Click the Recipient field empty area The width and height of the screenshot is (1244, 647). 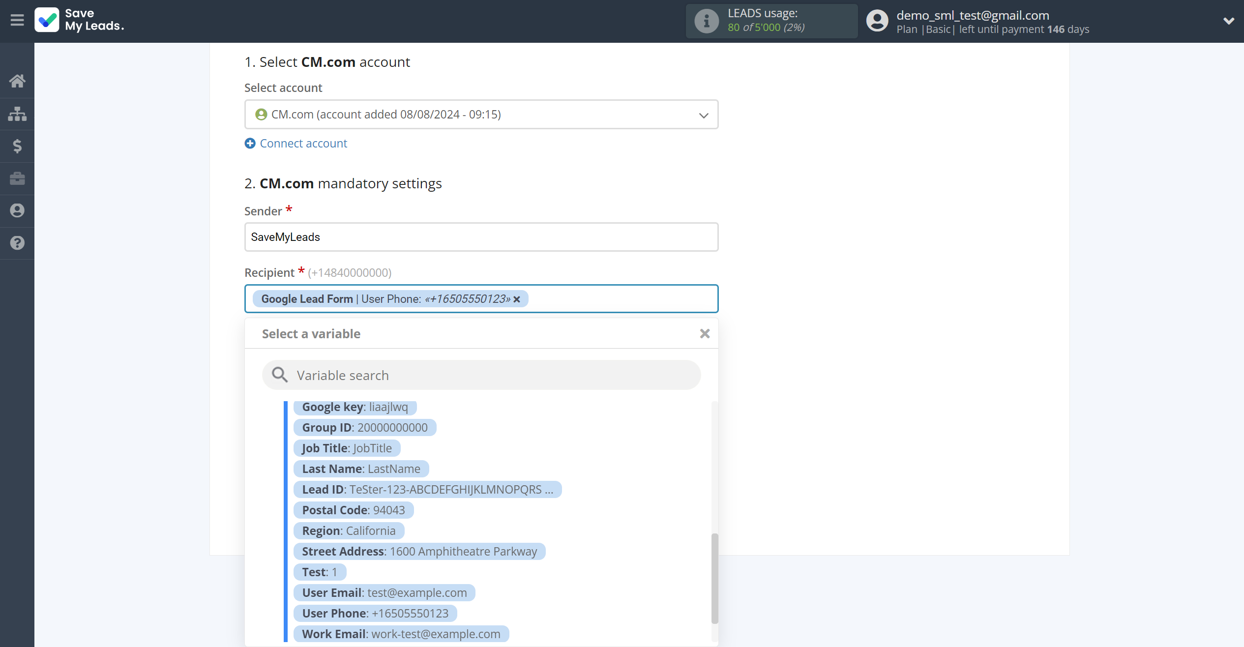[x=622, y=298]
